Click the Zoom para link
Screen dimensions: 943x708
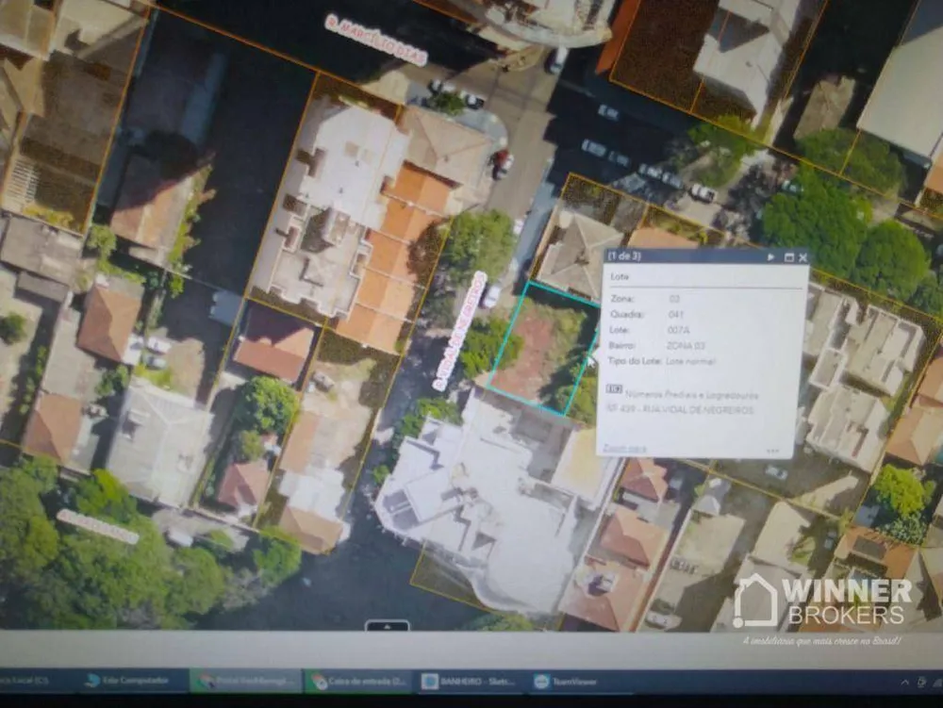[x=625, y=448]
